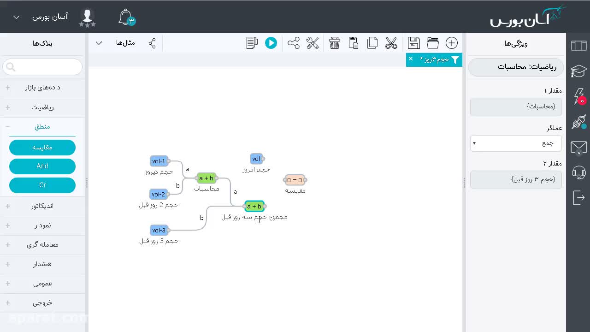Save strategy with the floppy disk icon
The width and height of the screenshot is (590, 332).
tap(414, 43)
